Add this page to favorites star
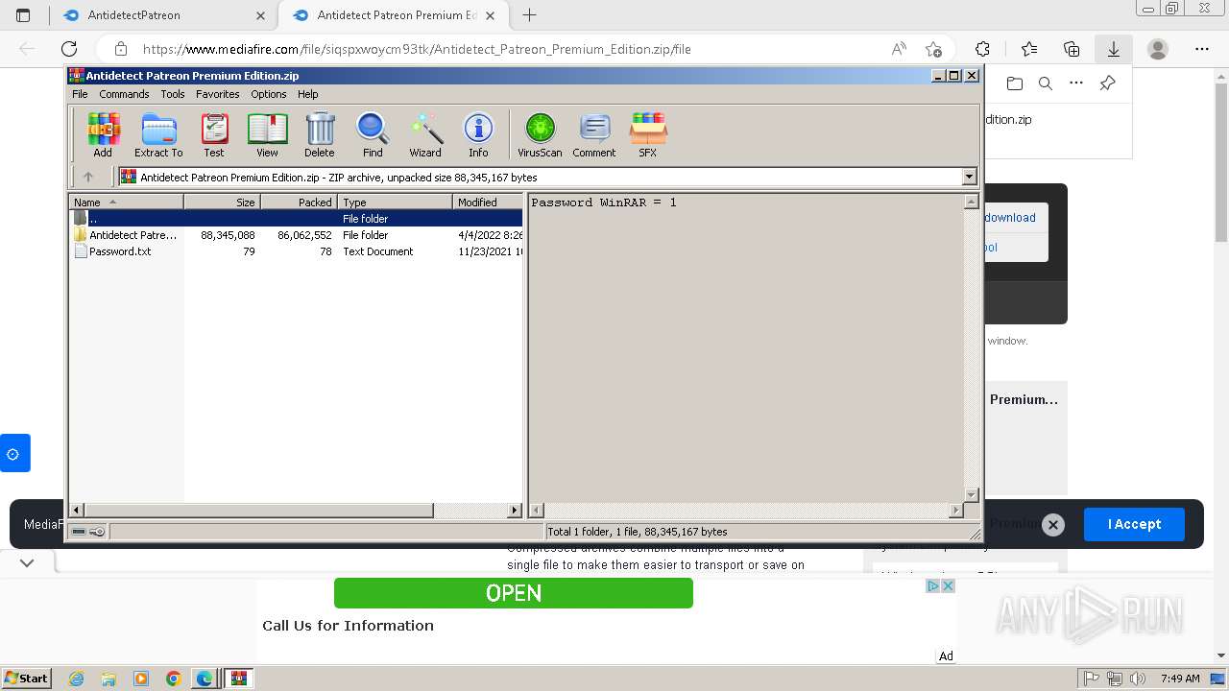Screen dimensions: 1229x691 (933, 49)
